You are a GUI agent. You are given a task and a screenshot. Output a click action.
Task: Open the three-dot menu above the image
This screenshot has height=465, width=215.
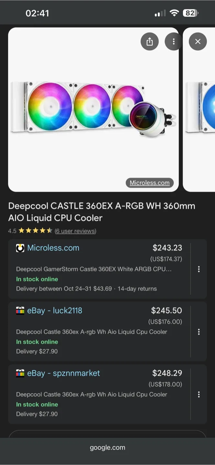[x=174, y=42]
